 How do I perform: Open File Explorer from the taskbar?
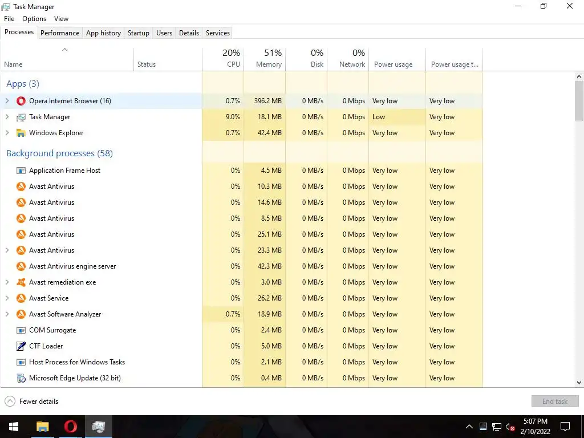pos(42,427)
